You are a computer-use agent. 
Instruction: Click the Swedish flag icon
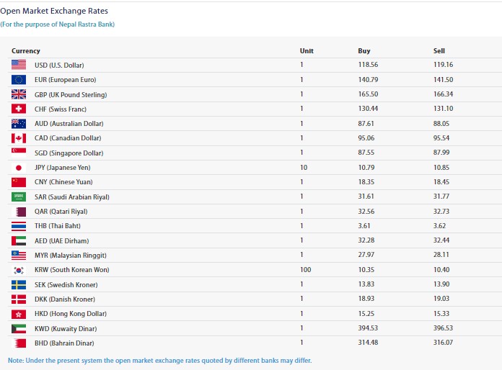[19, 284]
